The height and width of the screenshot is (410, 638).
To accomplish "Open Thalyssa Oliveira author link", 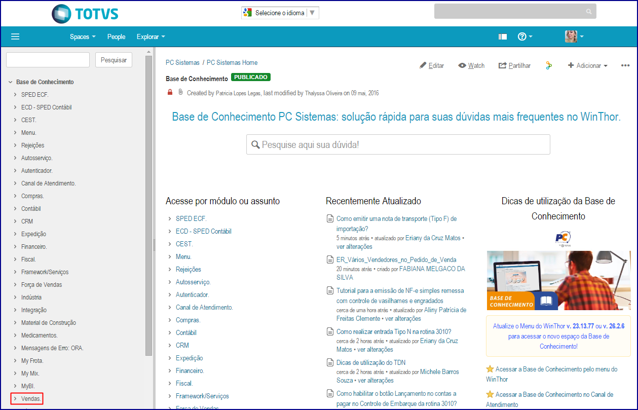I will tap(323, 93).
